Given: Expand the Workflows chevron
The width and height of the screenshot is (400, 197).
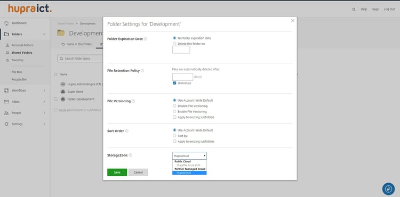Looking at the screenshot, I should pos(44,91).
